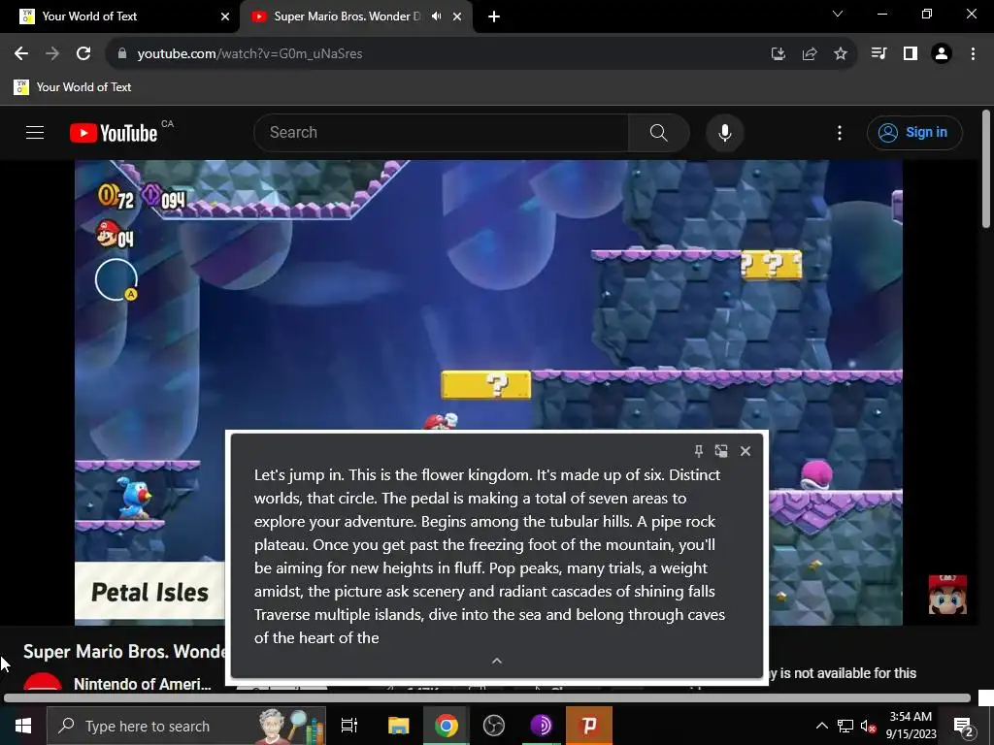This screenshot has height=745, width=994.
Task: Switch to Chrome taskbar icon
Action: [x=447, y=726]
